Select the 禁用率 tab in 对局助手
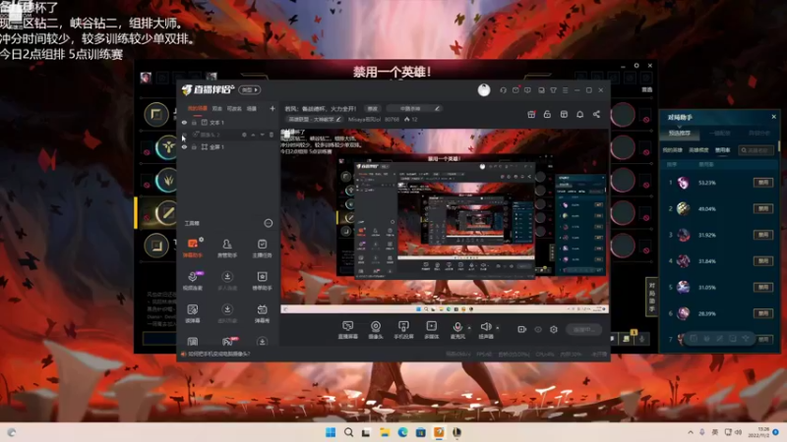The height and width of the screenshot is (442, 787). [722, 150]
